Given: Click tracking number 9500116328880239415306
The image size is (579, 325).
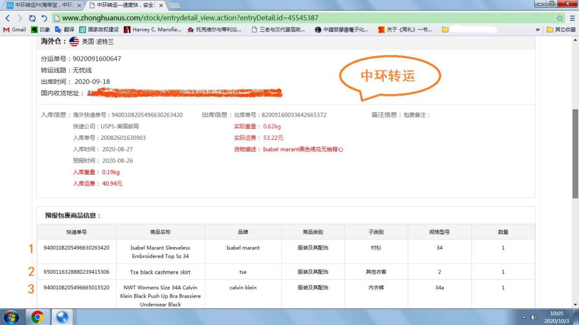Looking at the screenshot, I should [x=76, y=272].
